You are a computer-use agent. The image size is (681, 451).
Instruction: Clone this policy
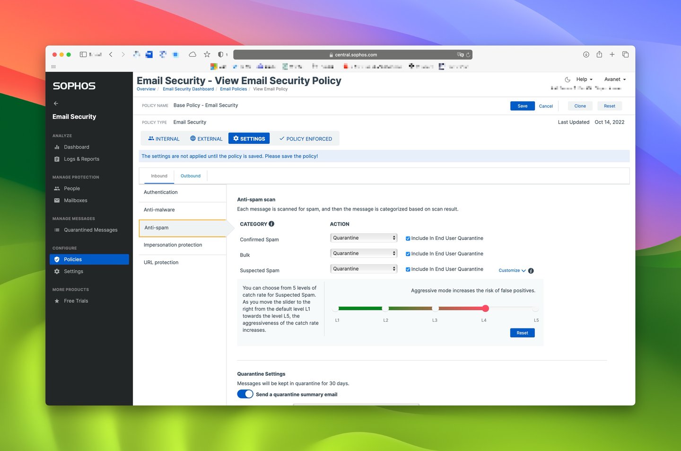(580, 106)
